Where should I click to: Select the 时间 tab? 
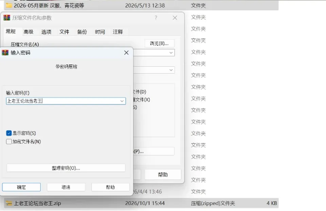point(100,32)
